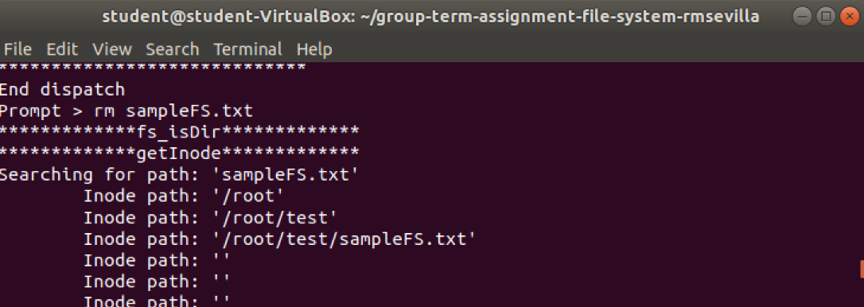This screenshot has width=864, height=307.
Task: Click the 'Searching for path' output line
Action: (x=180, y=175)
